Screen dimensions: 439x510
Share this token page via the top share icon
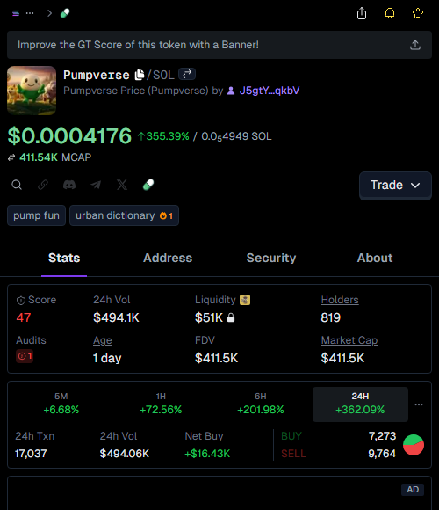[x=362, y=13]
